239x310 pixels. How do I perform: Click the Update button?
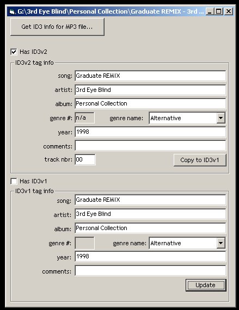point(206,285)
